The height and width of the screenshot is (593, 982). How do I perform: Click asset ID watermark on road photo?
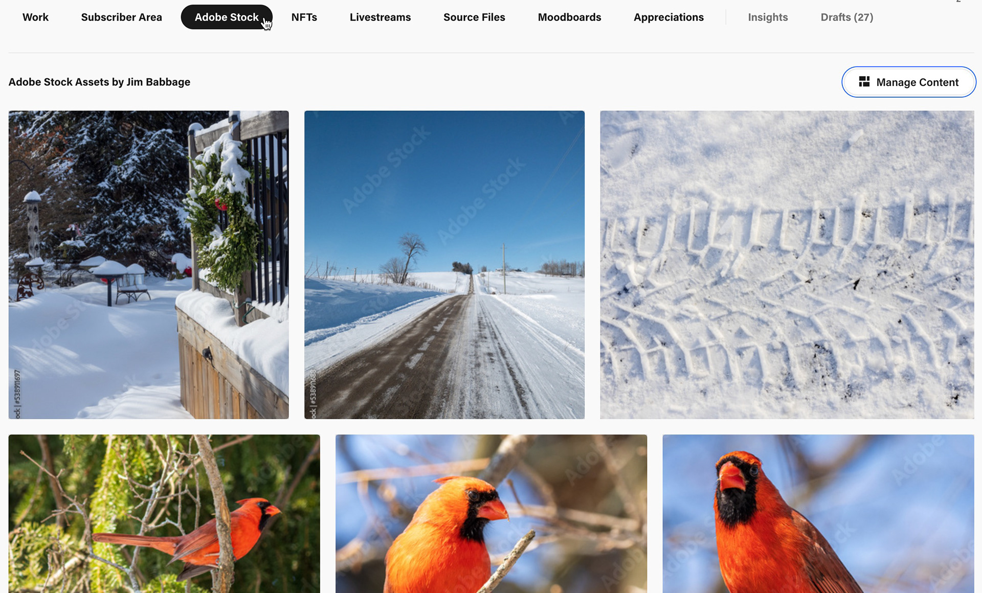click(x=313, y=394)
